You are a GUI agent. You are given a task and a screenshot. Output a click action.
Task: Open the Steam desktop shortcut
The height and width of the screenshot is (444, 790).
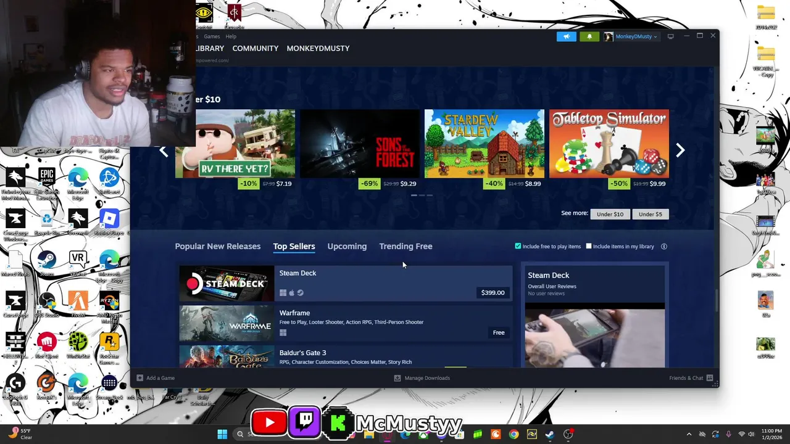47,263
